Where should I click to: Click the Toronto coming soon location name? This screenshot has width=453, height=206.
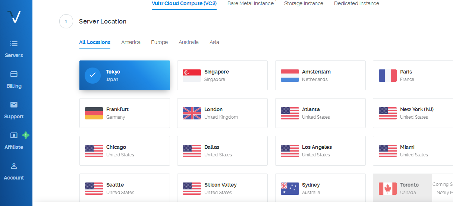[x=409, y=185]
